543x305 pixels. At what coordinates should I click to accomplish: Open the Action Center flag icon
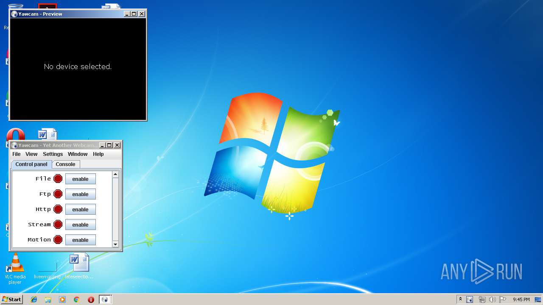[x=503, y=299]
